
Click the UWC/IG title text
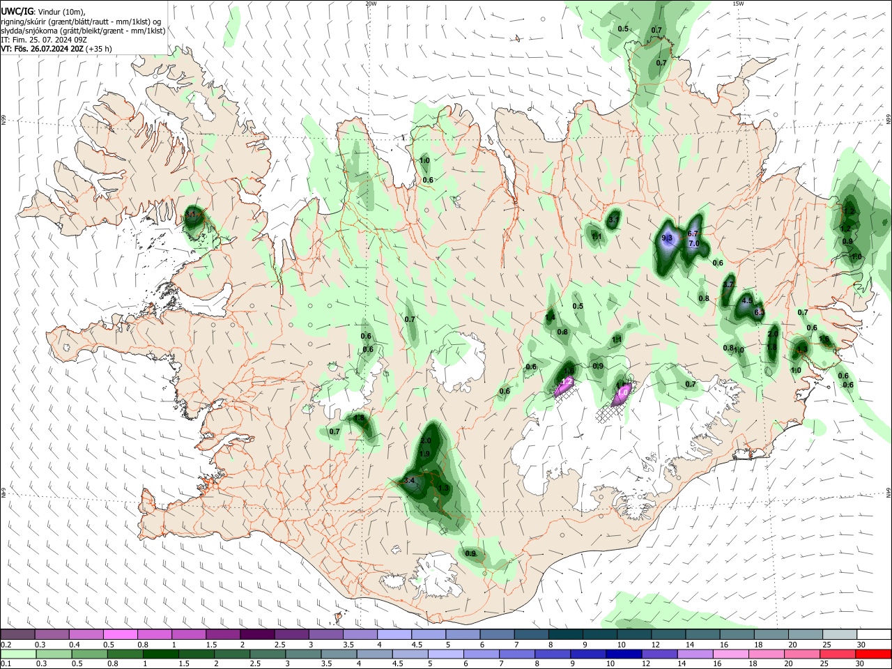[17, 11]
